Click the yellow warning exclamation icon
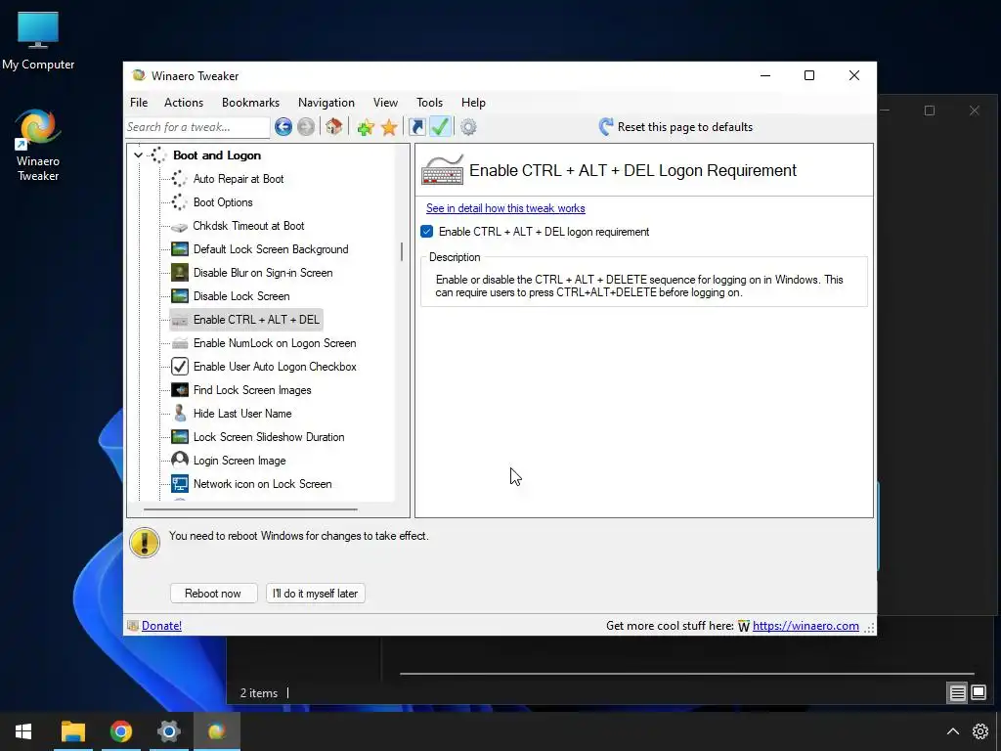The image size is (1001, 751). (145, 543)
